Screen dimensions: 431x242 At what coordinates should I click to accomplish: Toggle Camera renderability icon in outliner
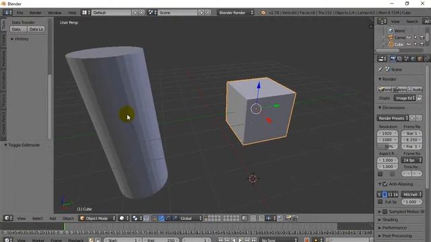click(x=422, y=38)
